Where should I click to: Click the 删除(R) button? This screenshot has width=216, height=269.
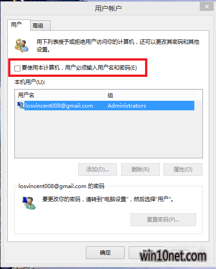(141, 170)
